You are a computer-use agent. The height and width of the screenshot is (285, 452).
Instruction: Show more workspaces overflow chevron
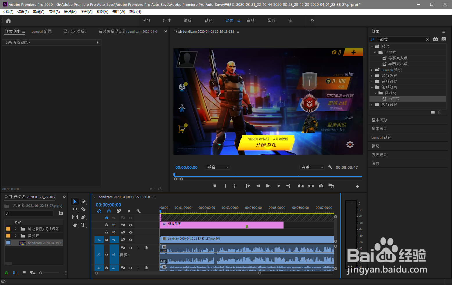pos(312,20)
